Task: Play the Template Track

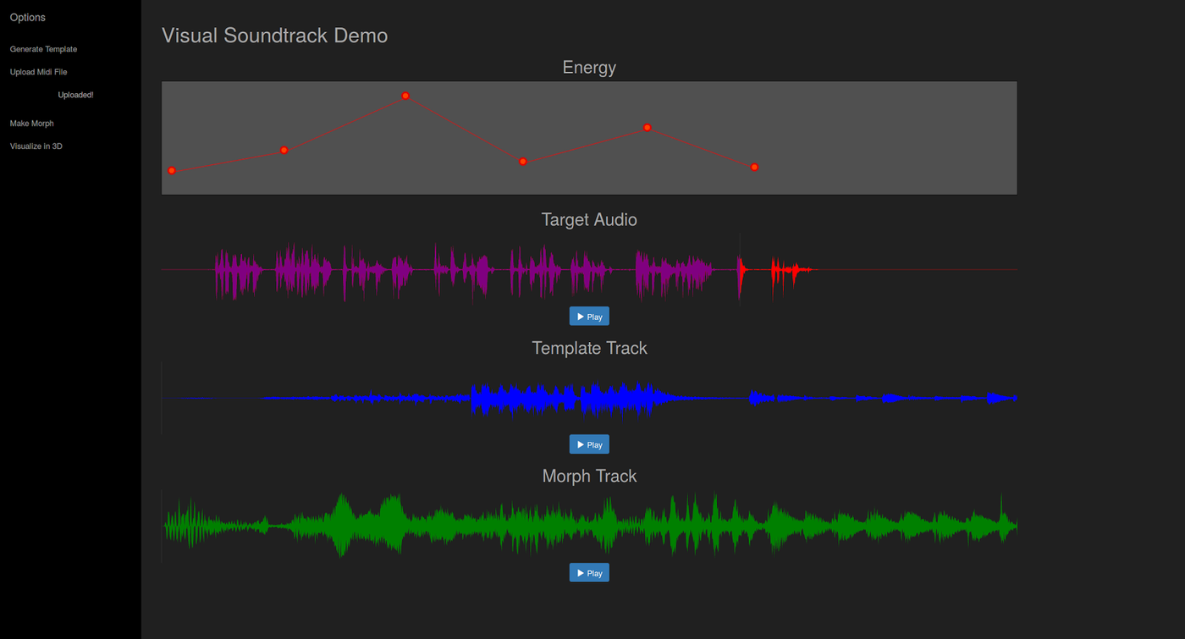Action: pos(589,444)
